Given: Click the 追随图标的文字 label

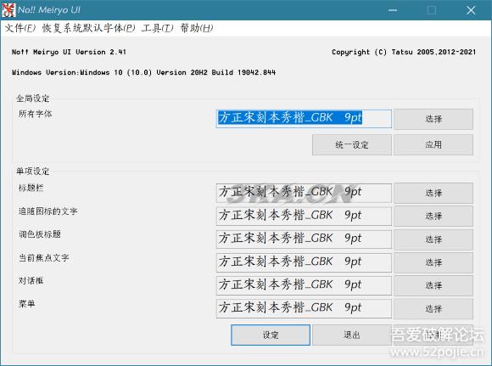Looking at the screenshot, I should pyautogui.click(x=48, y=211).
